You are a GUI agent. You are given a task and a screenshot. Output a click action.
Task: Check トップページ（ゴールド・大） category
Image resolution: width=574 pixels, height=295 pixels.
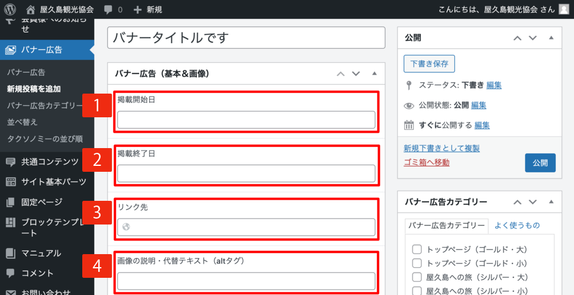[417, 249]
